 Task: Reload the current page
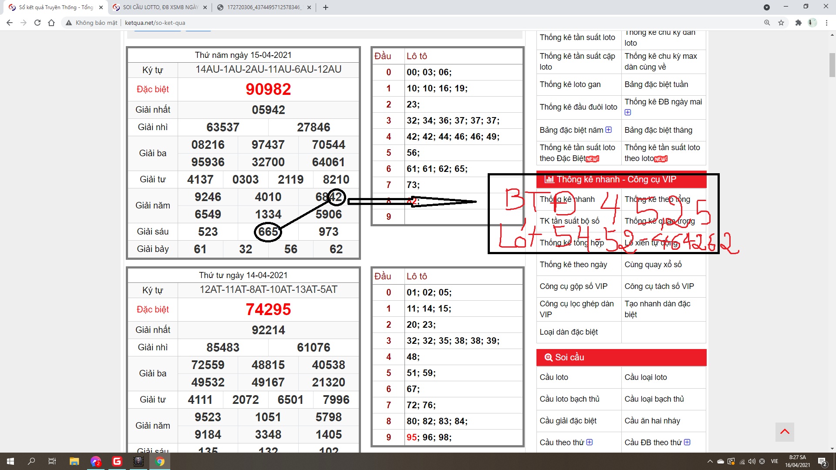37,23
